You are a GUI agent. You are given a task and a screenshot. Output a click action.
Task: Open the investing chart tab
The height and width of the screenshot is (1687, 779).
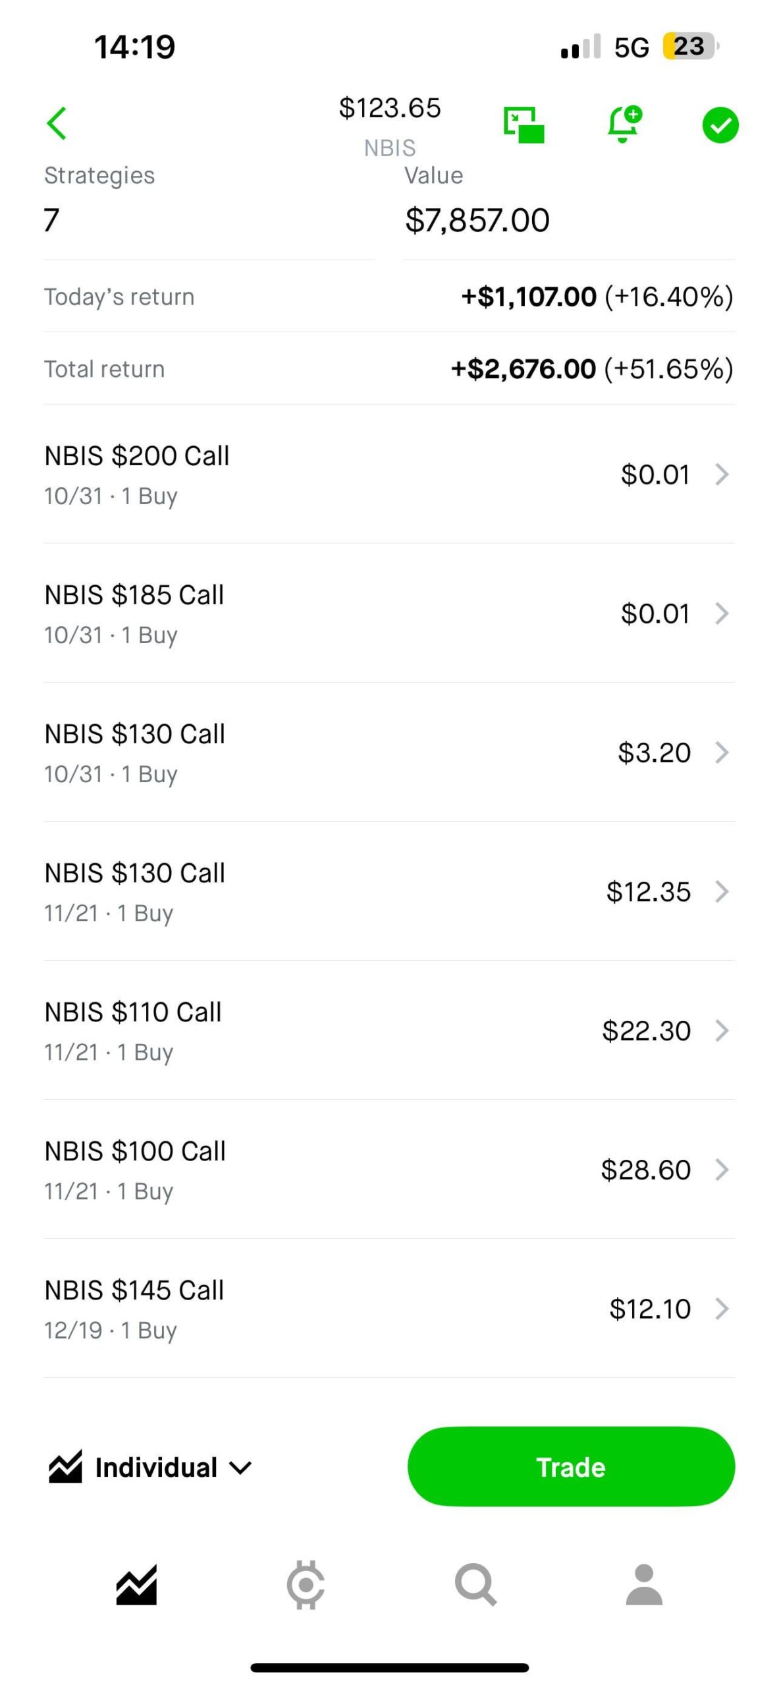pos(136,1584)
